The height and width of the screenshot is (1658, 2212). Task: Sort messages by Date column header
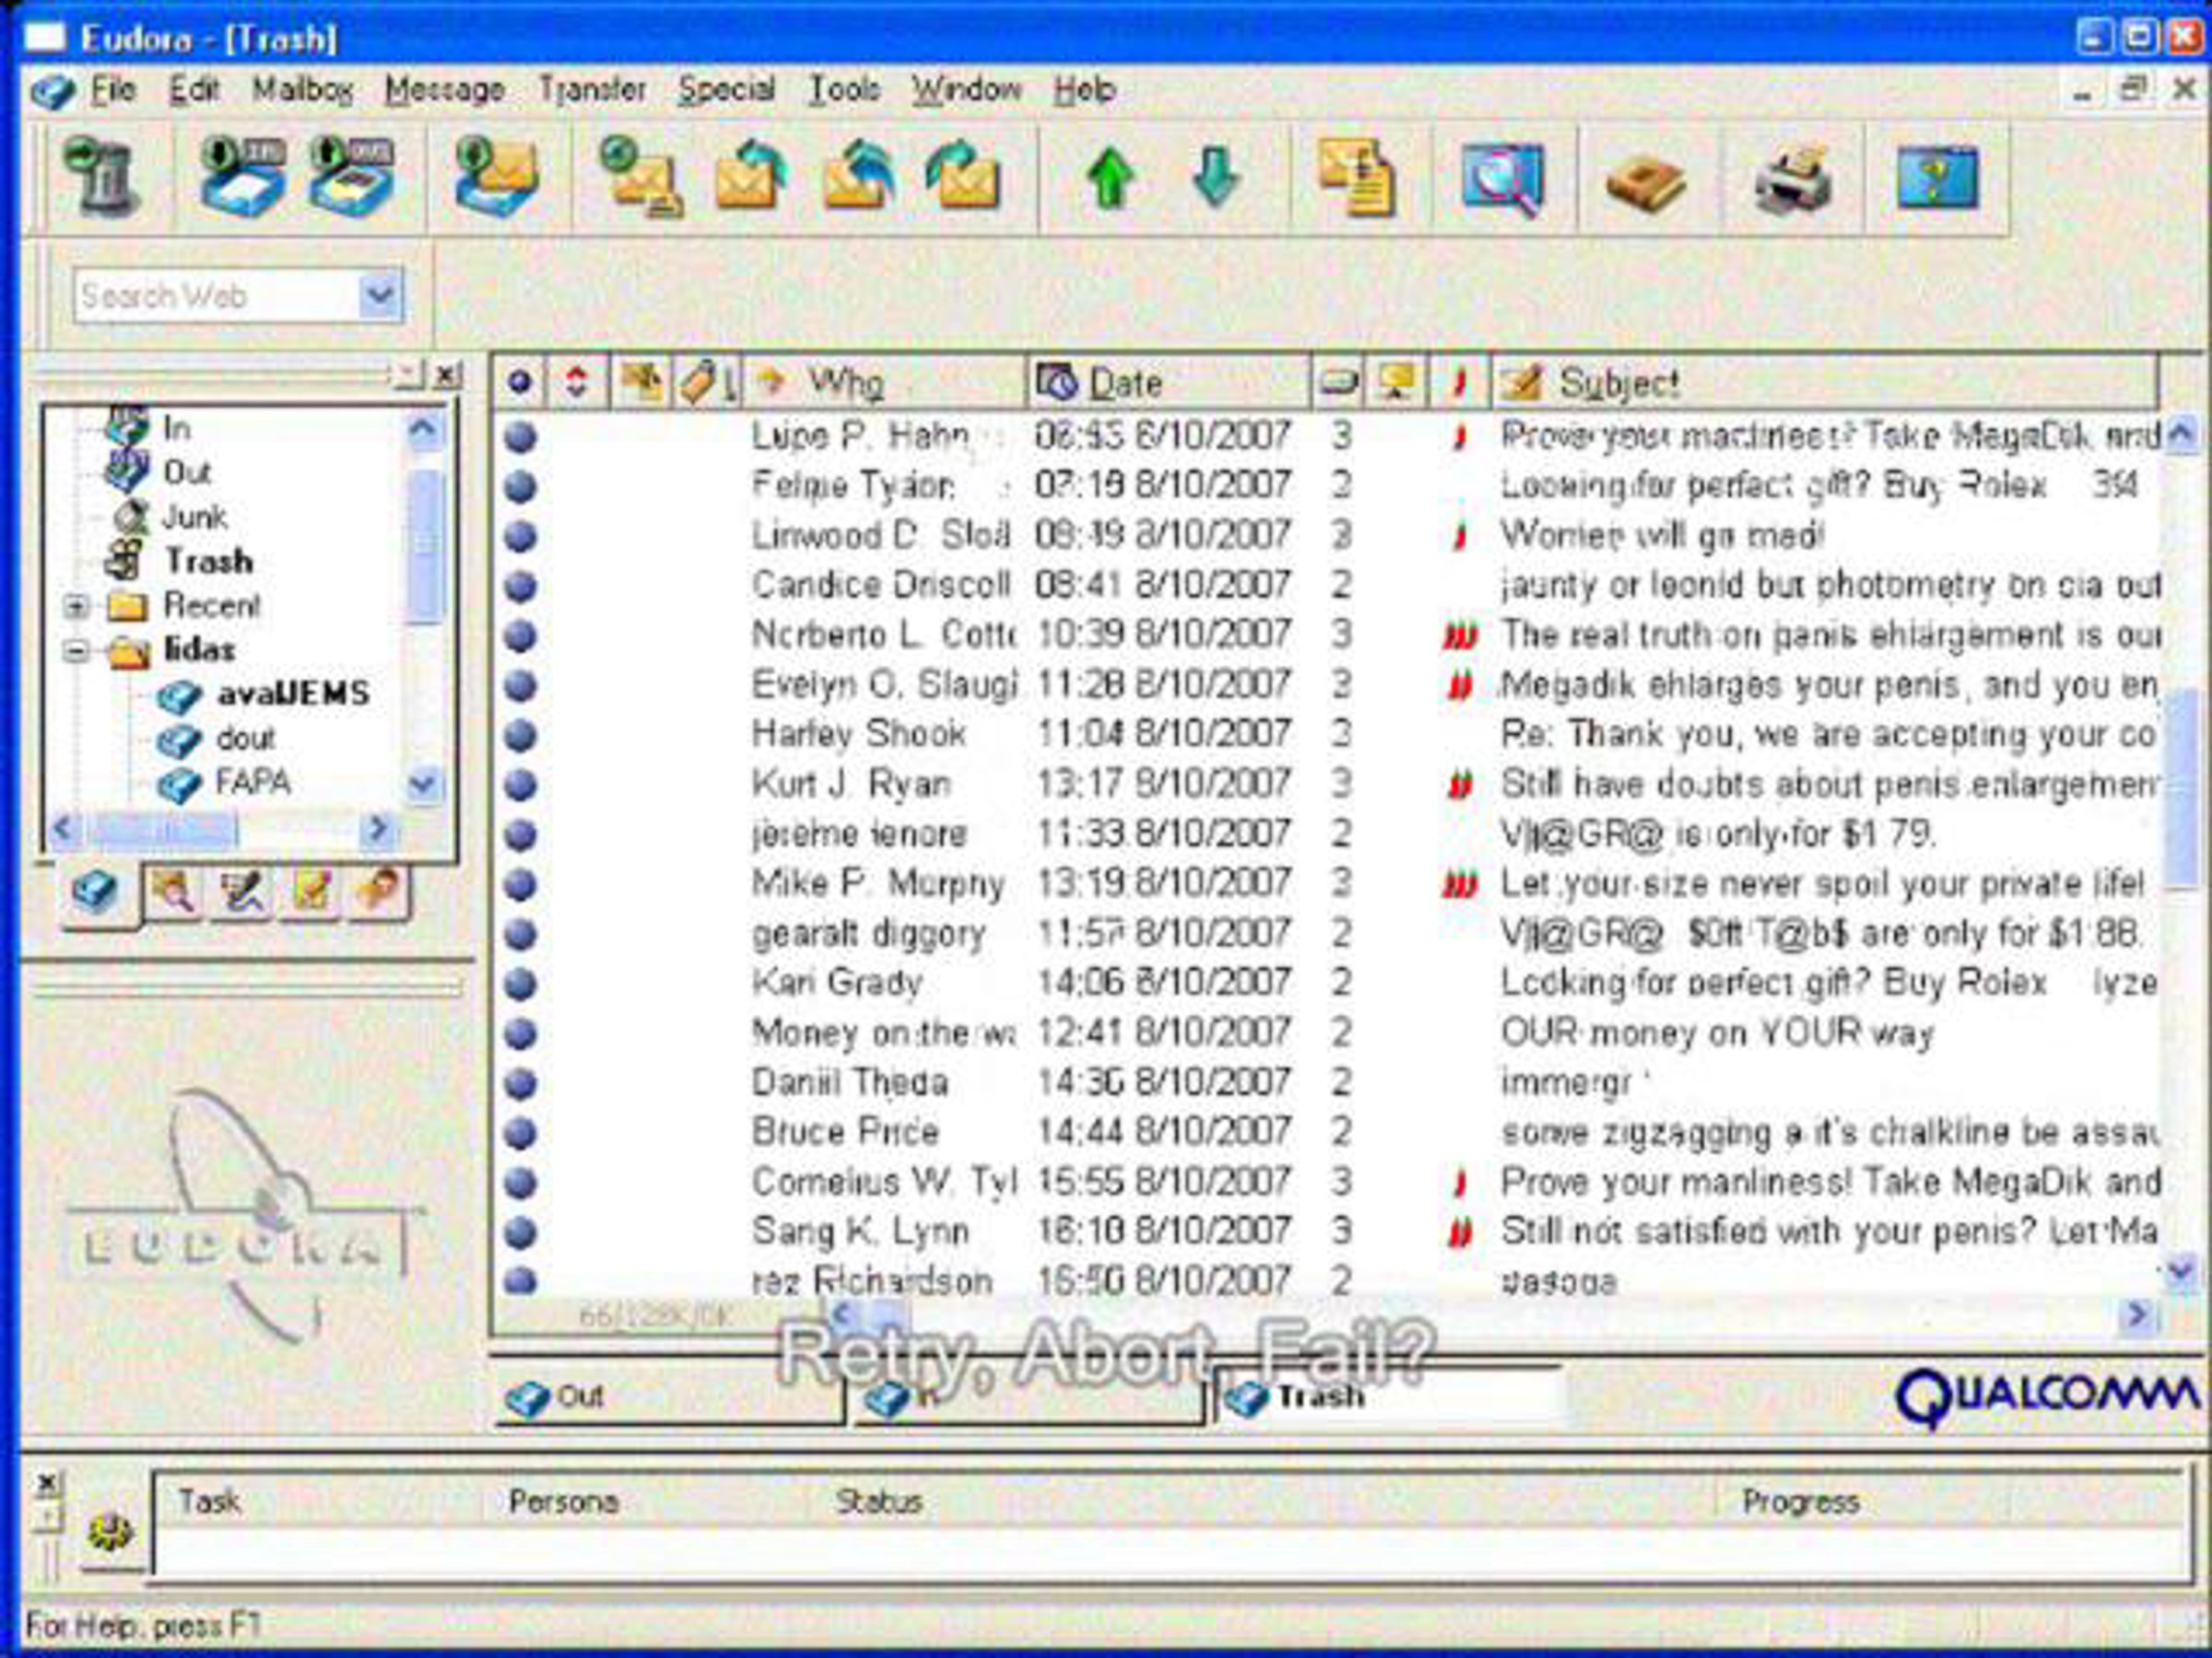pos(1126,383)
